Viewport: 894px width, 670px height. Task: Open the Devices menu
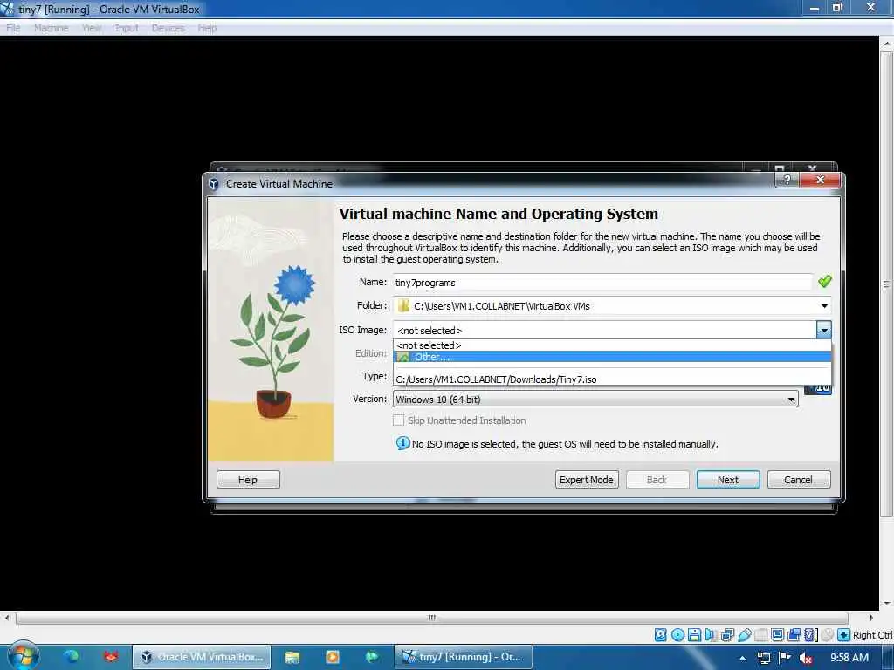168,28
